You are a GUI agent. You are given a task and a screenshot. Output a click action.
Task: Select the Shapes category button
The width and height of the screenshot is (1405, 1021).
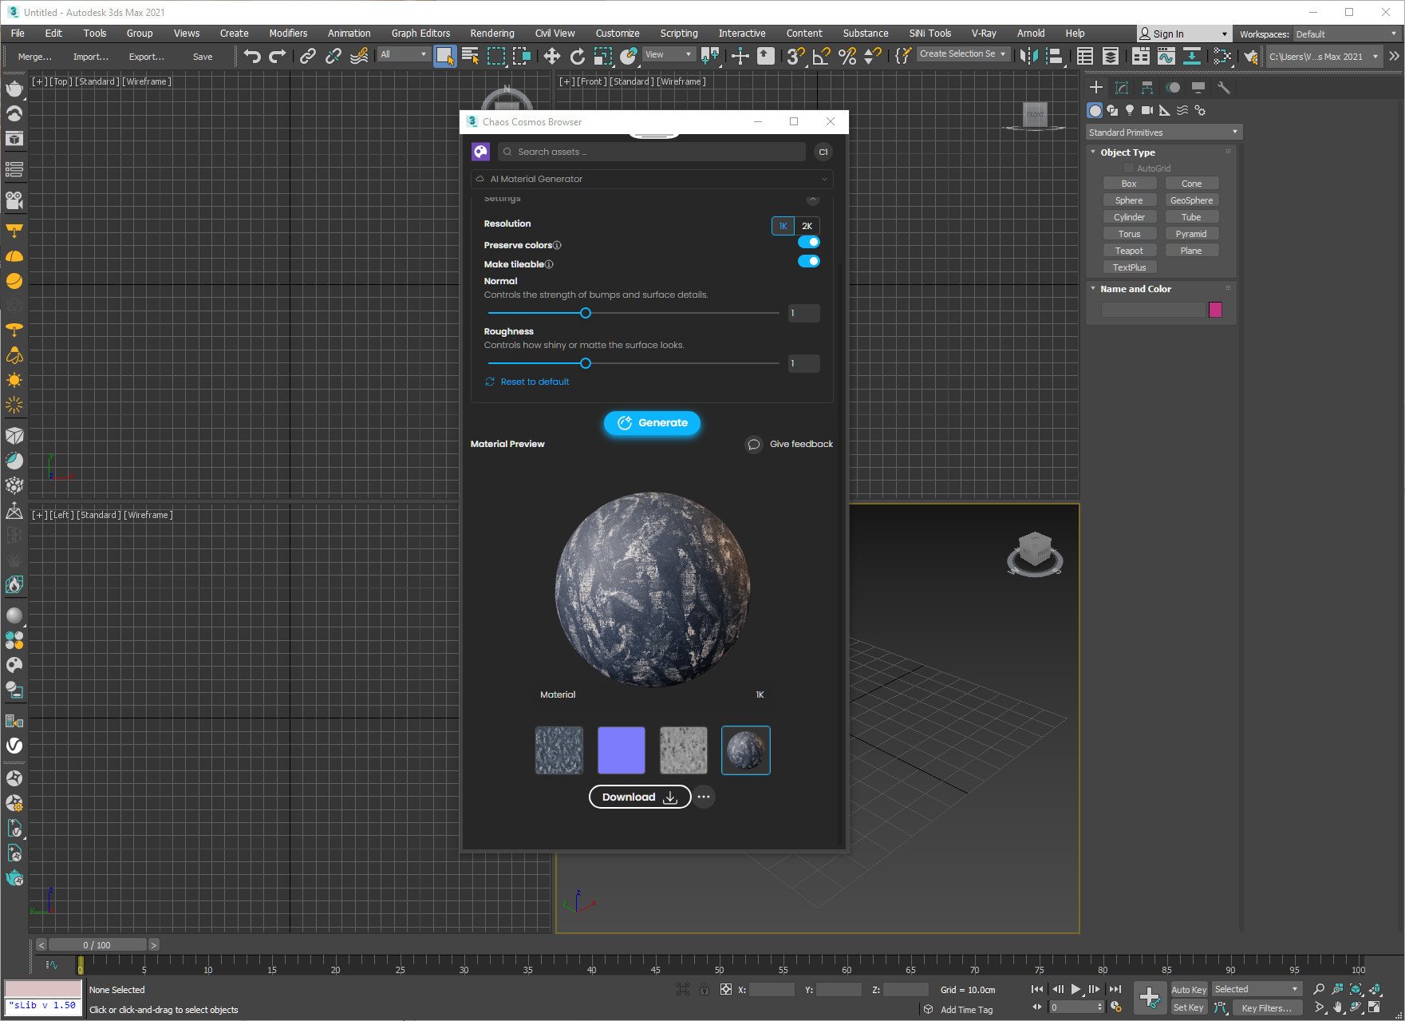(x=1112, y=110)
